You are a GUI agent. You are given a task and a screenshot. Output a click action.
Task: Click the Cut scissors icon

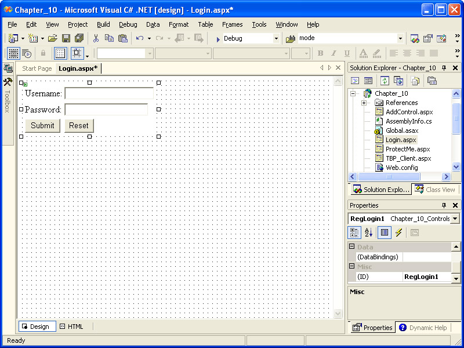tap(96, 38)
